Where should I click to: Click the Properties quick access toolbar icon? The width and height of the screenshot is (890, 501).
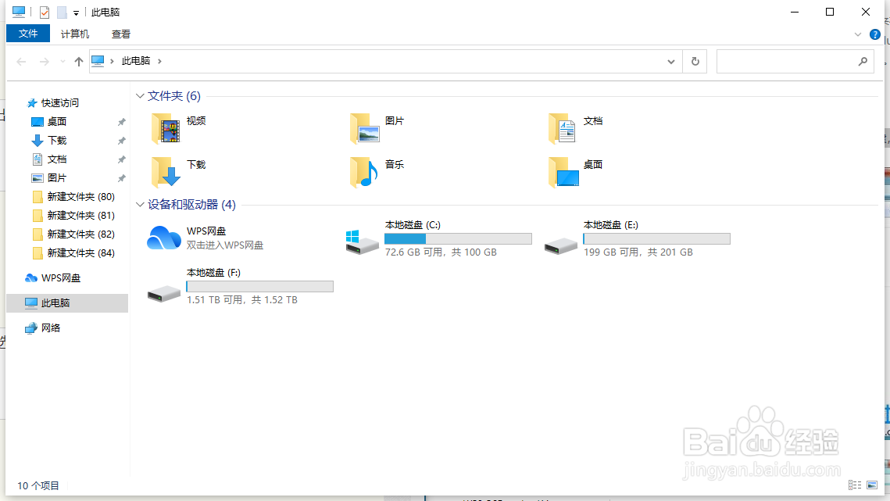pyautogui.click(x=45, y=12)
